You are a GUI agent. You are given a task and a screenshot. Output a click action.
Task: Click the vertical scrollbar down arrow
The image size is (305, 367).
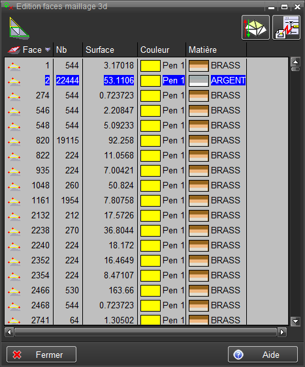(x=295, y=321)
